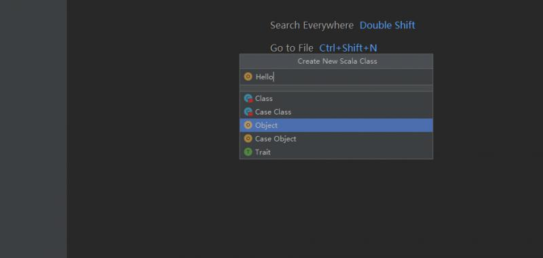Click the Class icon in the list
Image resolution: width=543 pixels, height=258 pixels.
(248, 98)
